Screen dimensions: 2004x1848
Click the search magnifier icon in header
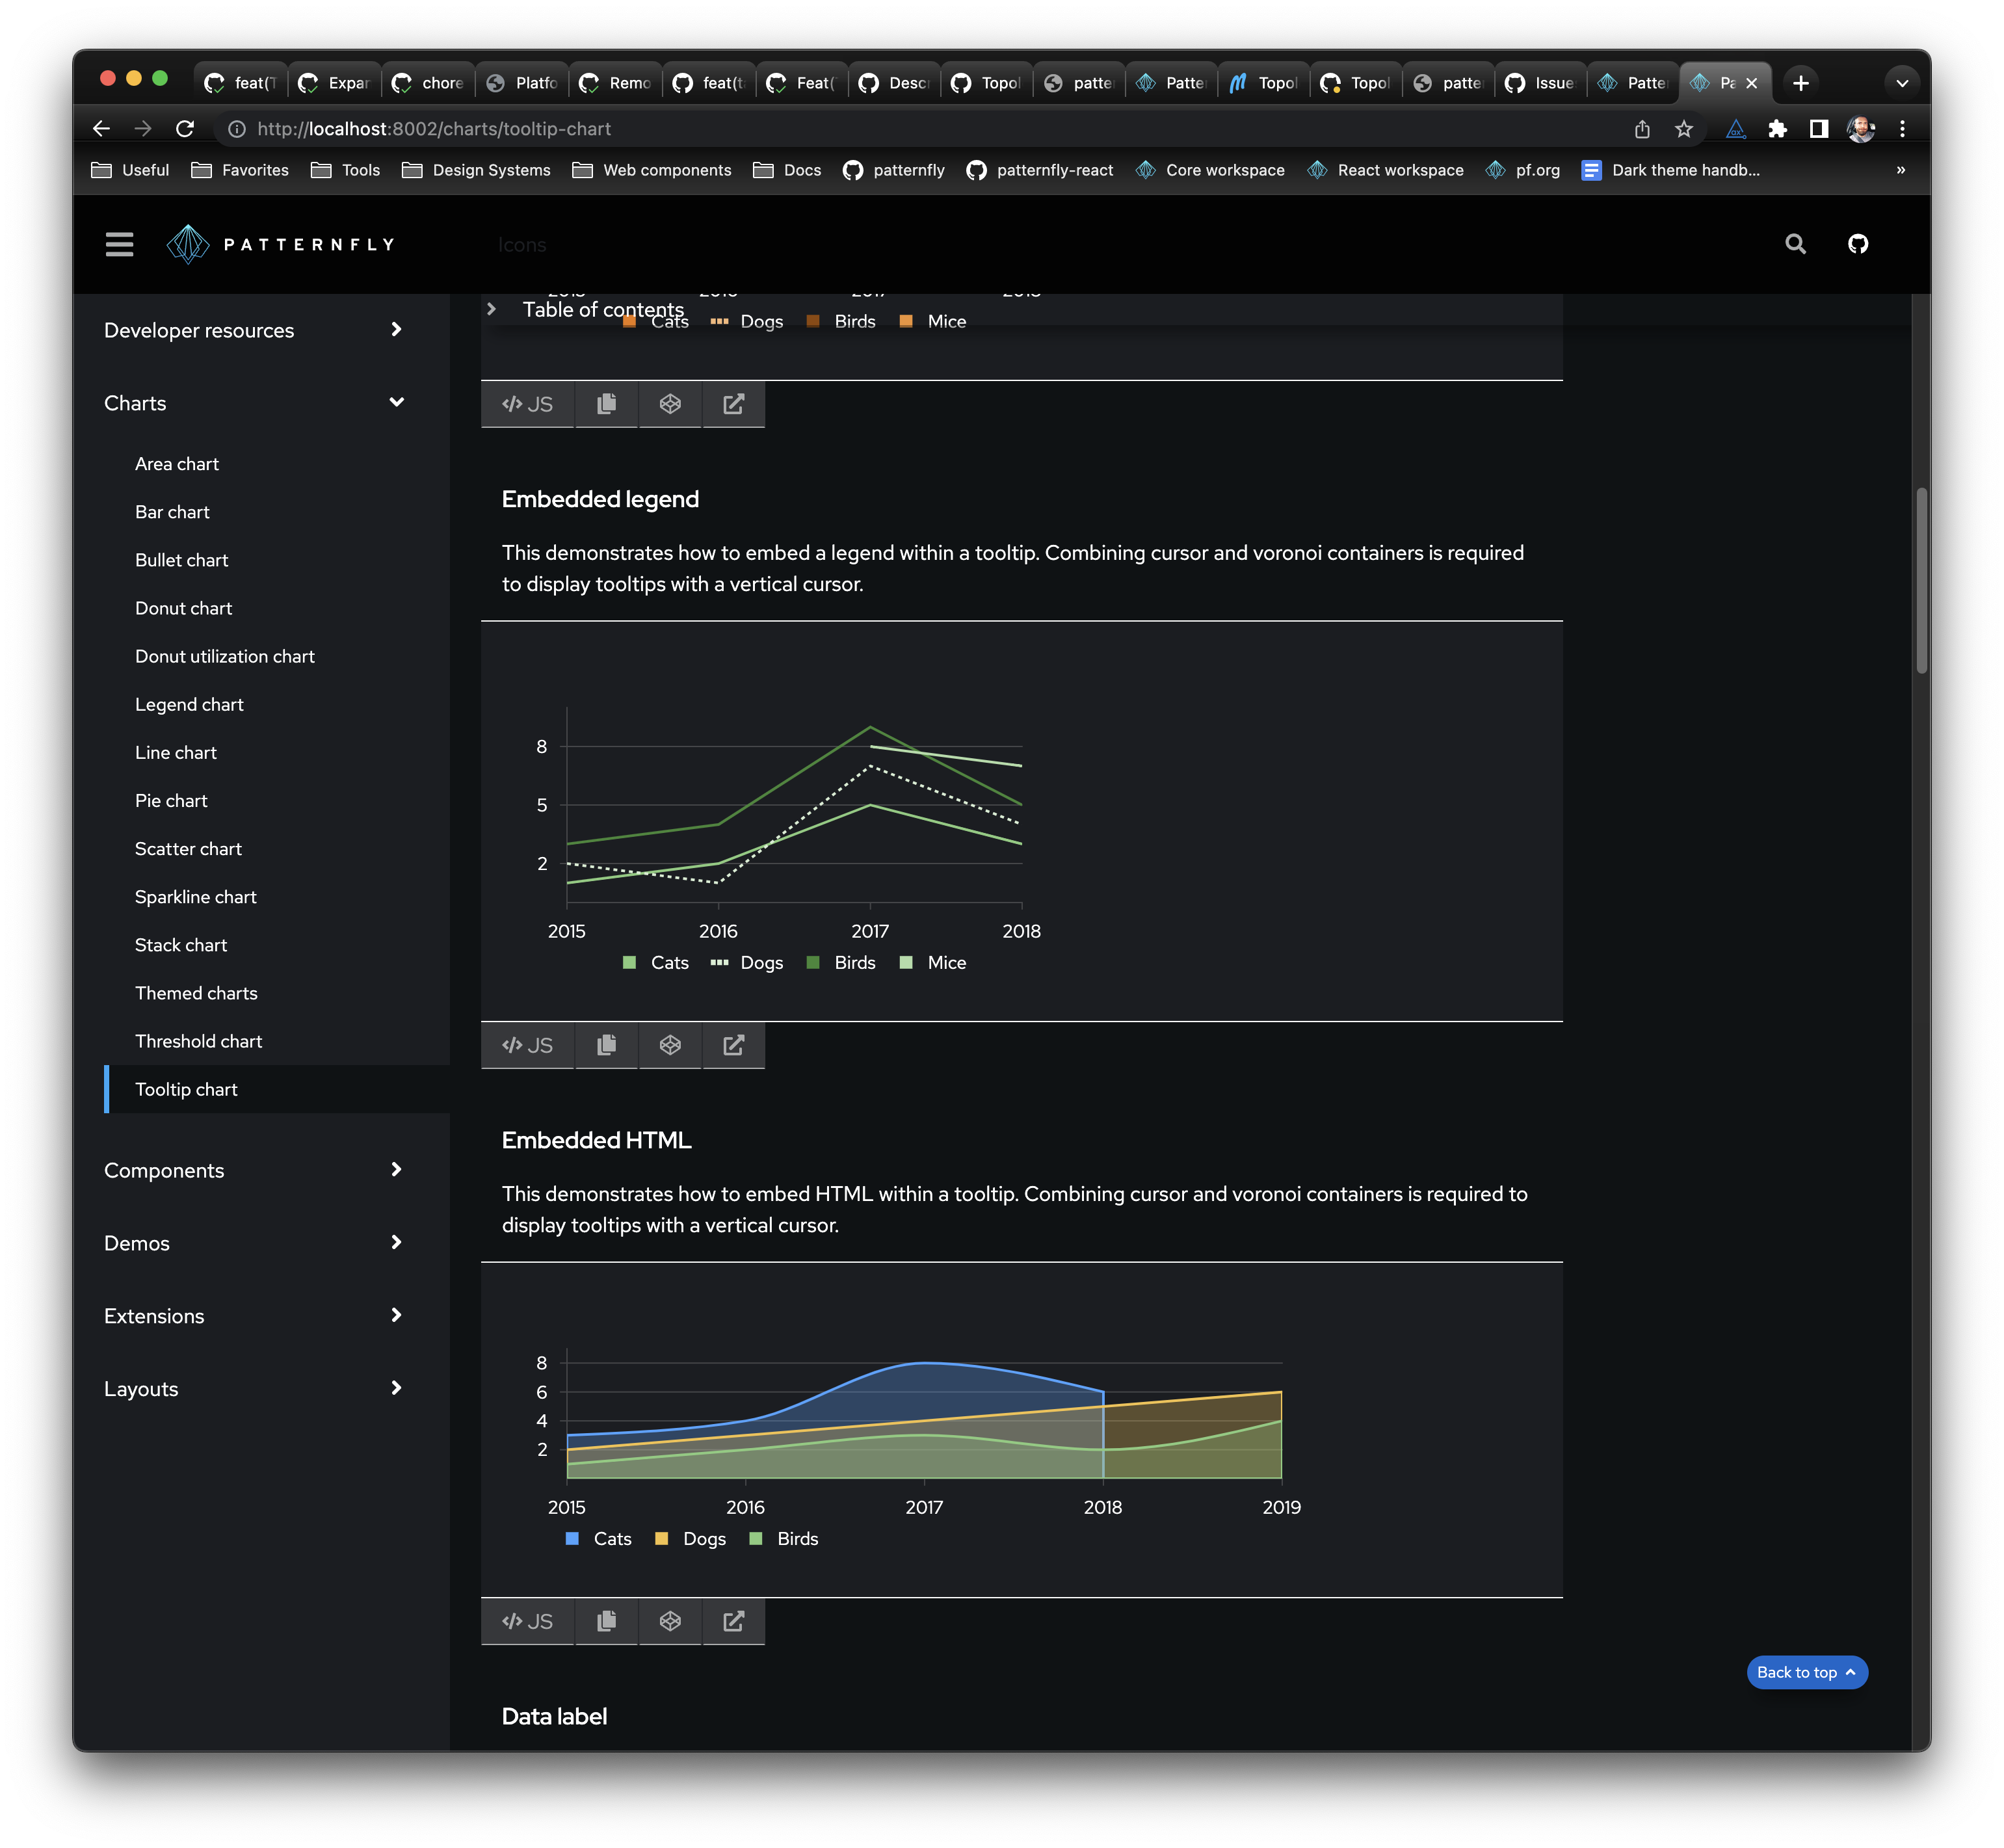point(1795,244)
